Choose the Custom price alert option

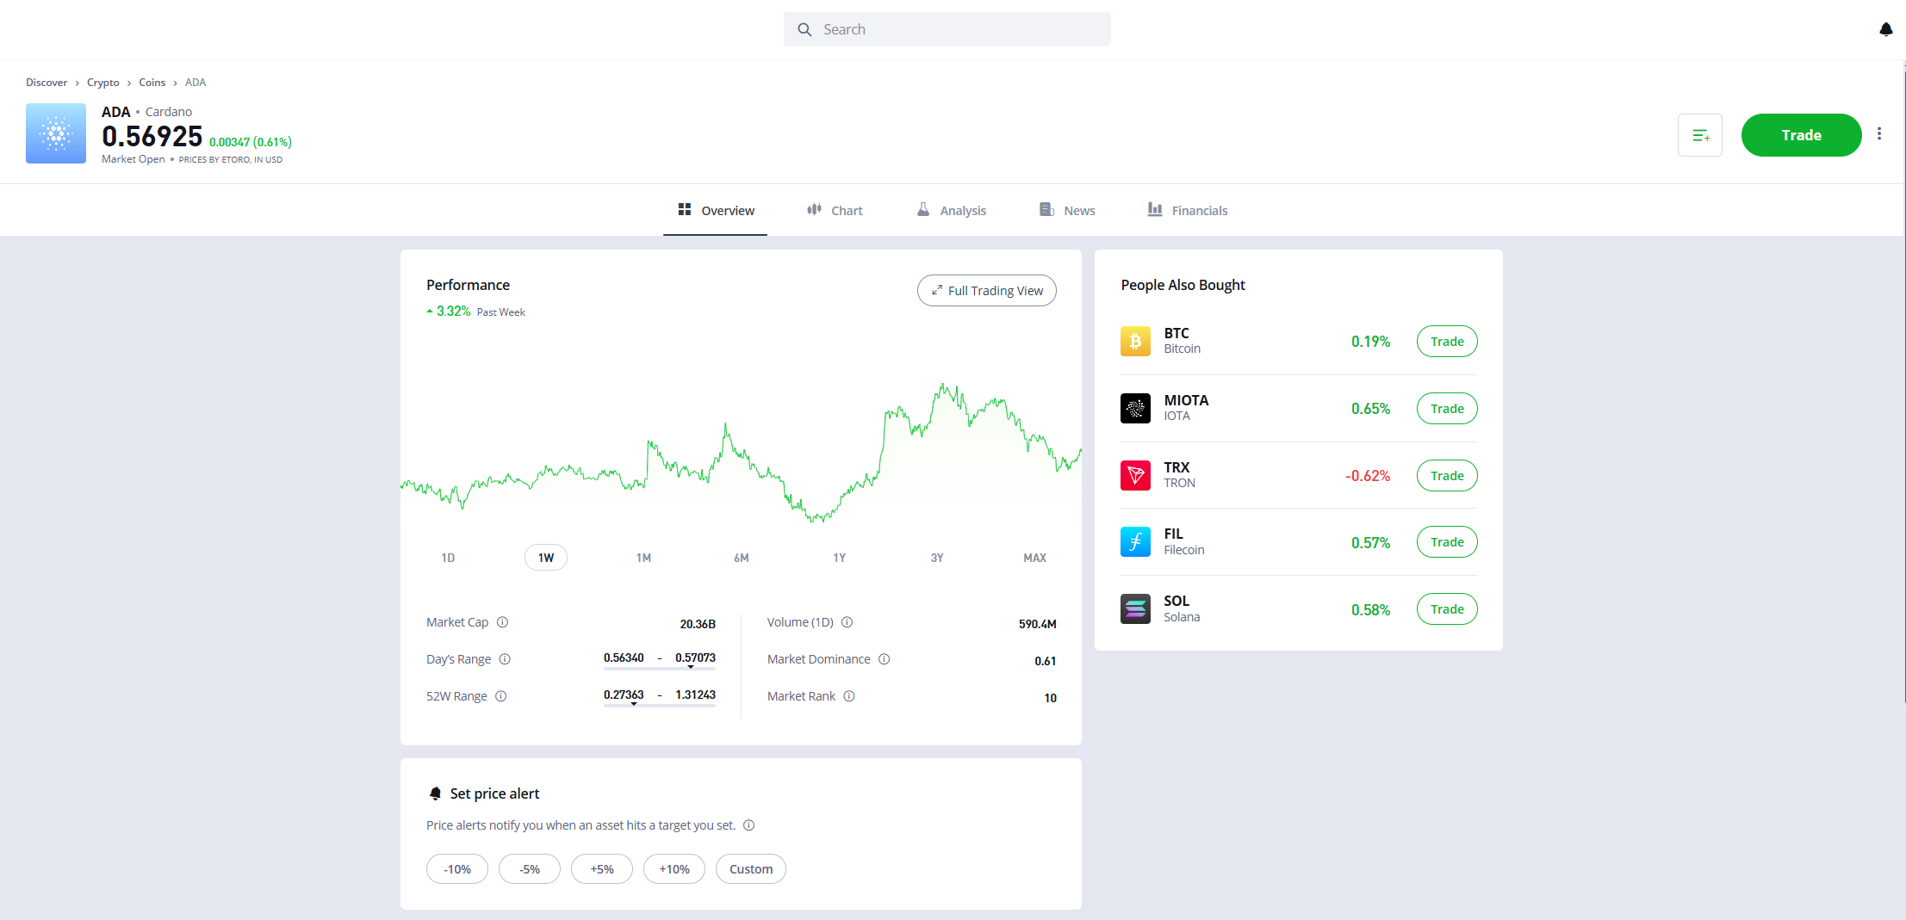click(x=751, y=869)
